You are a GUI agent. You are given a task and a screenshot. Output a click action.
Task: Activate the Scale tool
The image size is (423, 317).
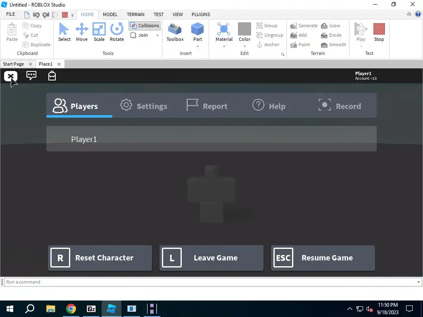pyautogui.click(x=99, y=32)
